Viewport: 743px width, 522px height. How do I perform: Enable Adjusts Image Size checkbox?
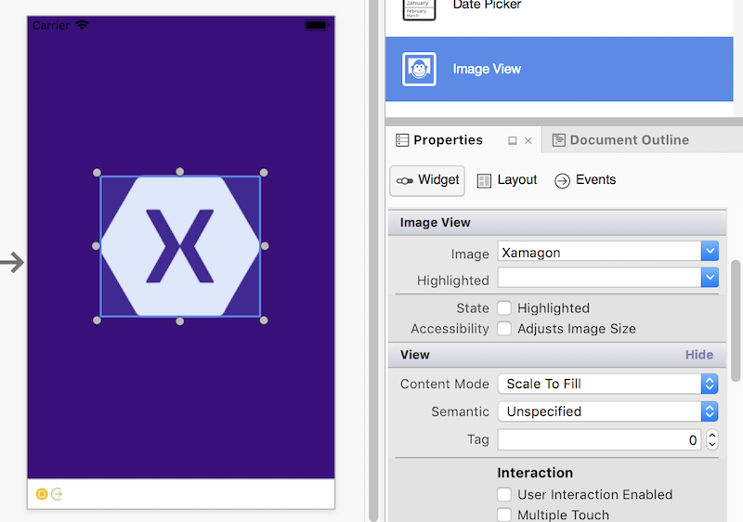[504, 328]
